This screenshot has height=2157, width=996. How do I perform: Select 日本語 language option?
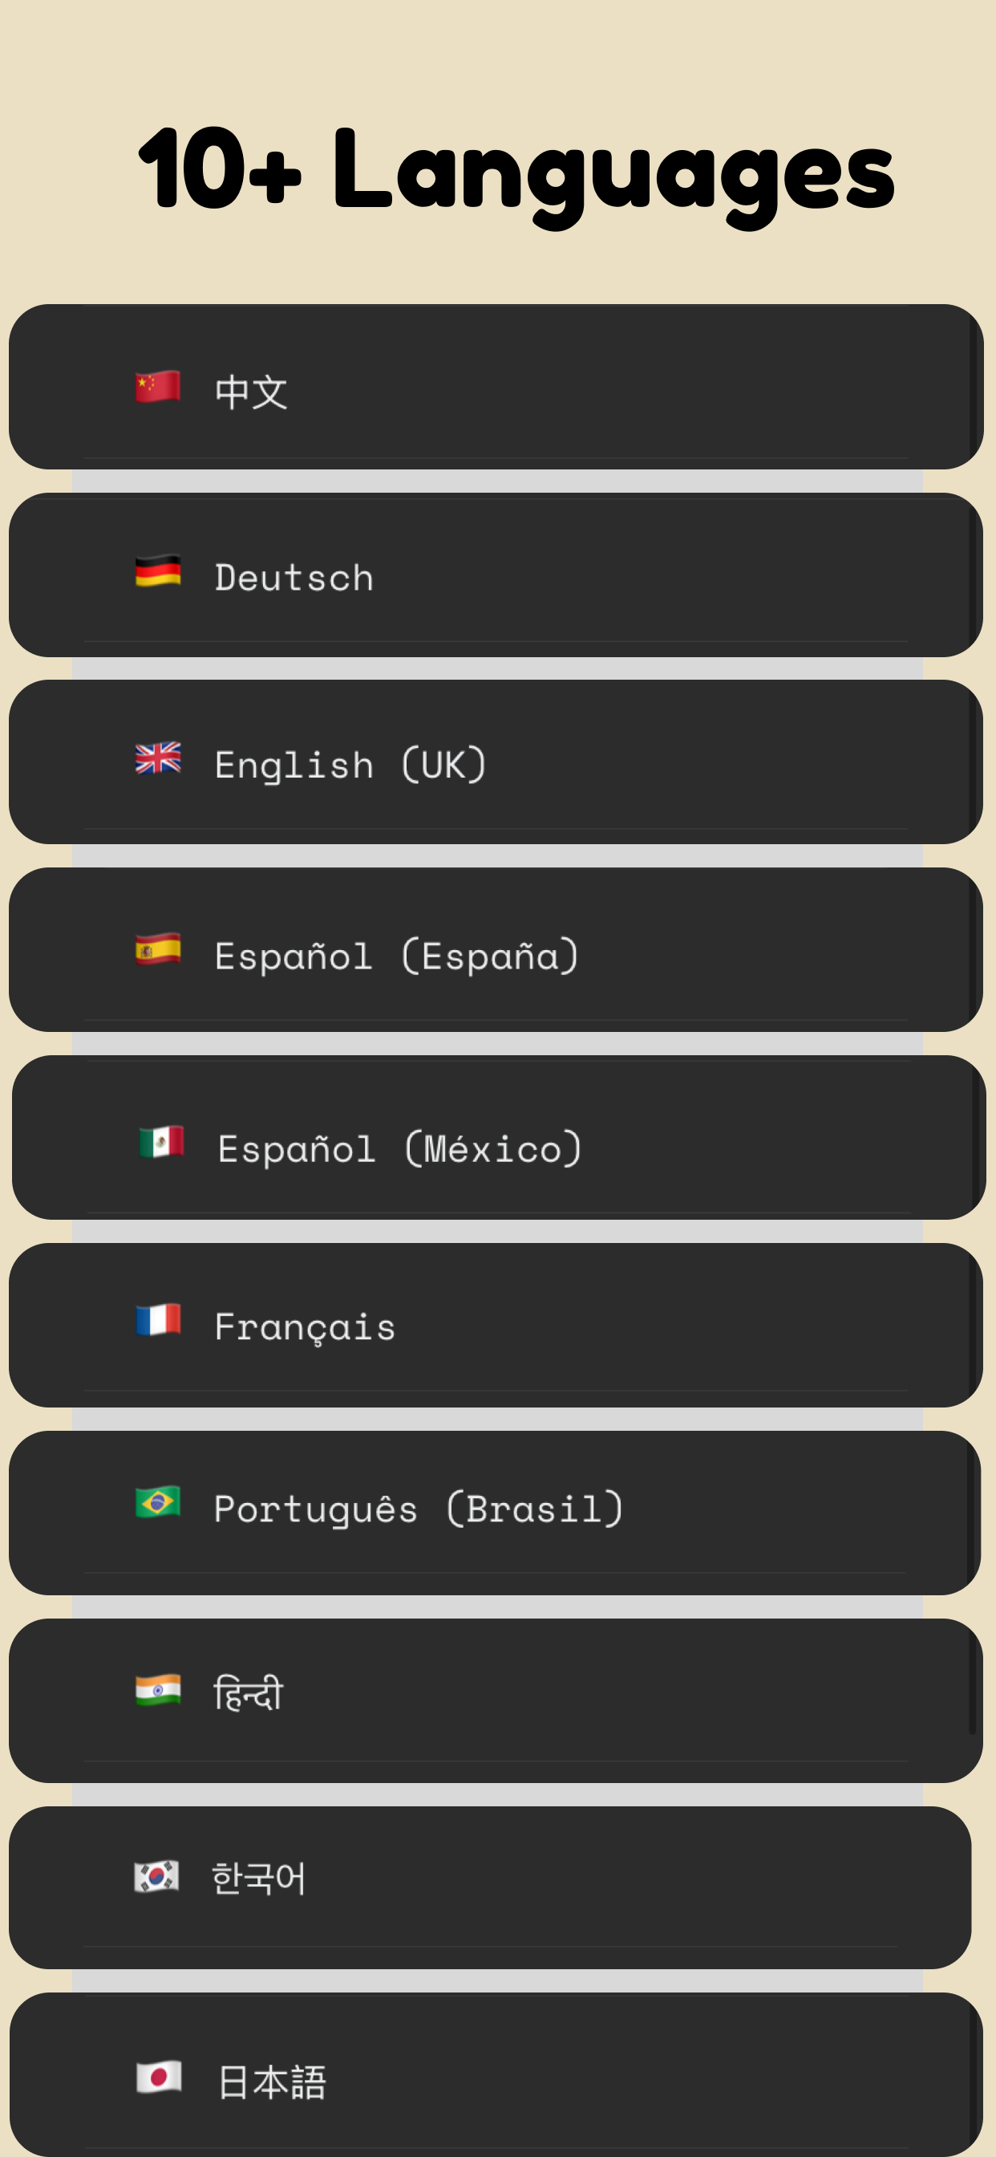click(496, 2075)
